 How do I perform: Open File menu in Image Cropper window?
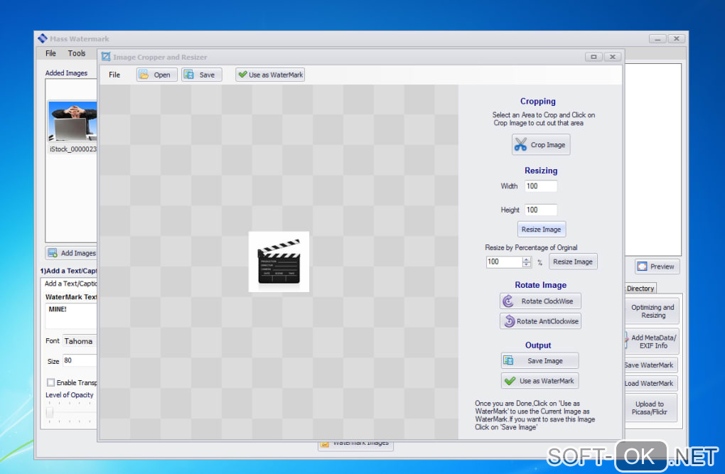coord(114,75)
